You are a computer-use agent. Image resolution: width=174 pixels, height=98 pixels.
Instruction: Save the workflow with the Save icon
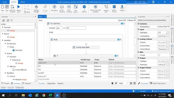[x=7, y=7]
